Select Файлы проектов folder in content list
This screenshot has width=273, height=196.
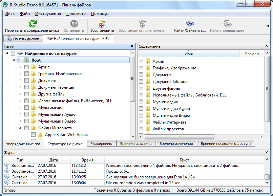click(168, 129)
